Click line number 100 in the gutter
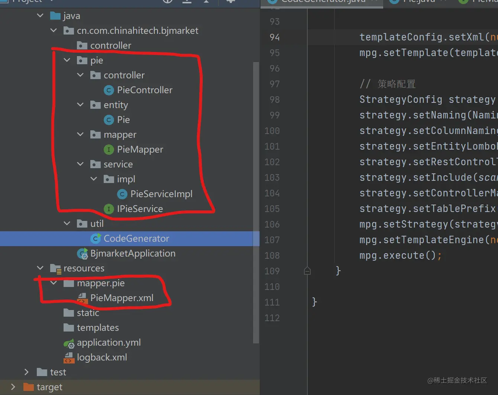Image resolution: width=498 pixels, height=395 pixels. 272,131
